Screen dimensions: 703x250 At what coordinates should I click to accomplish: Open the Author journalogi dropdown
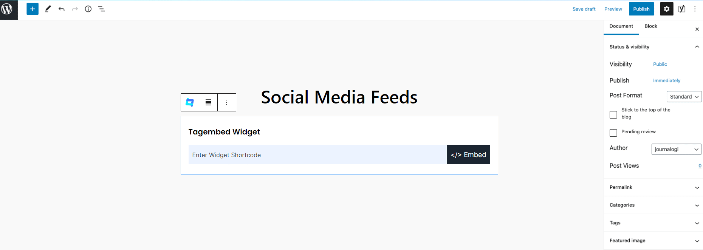point(676,149)
